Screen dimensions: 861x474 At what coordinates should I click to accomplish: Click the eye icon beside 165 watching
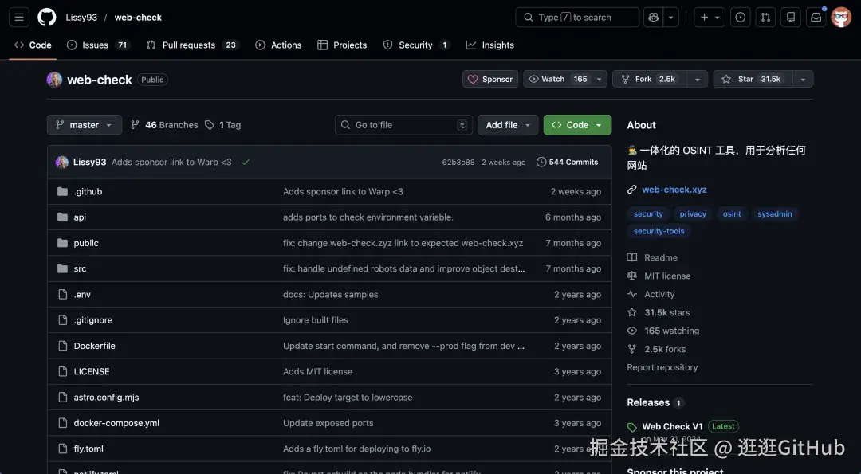tap(632, 331)
